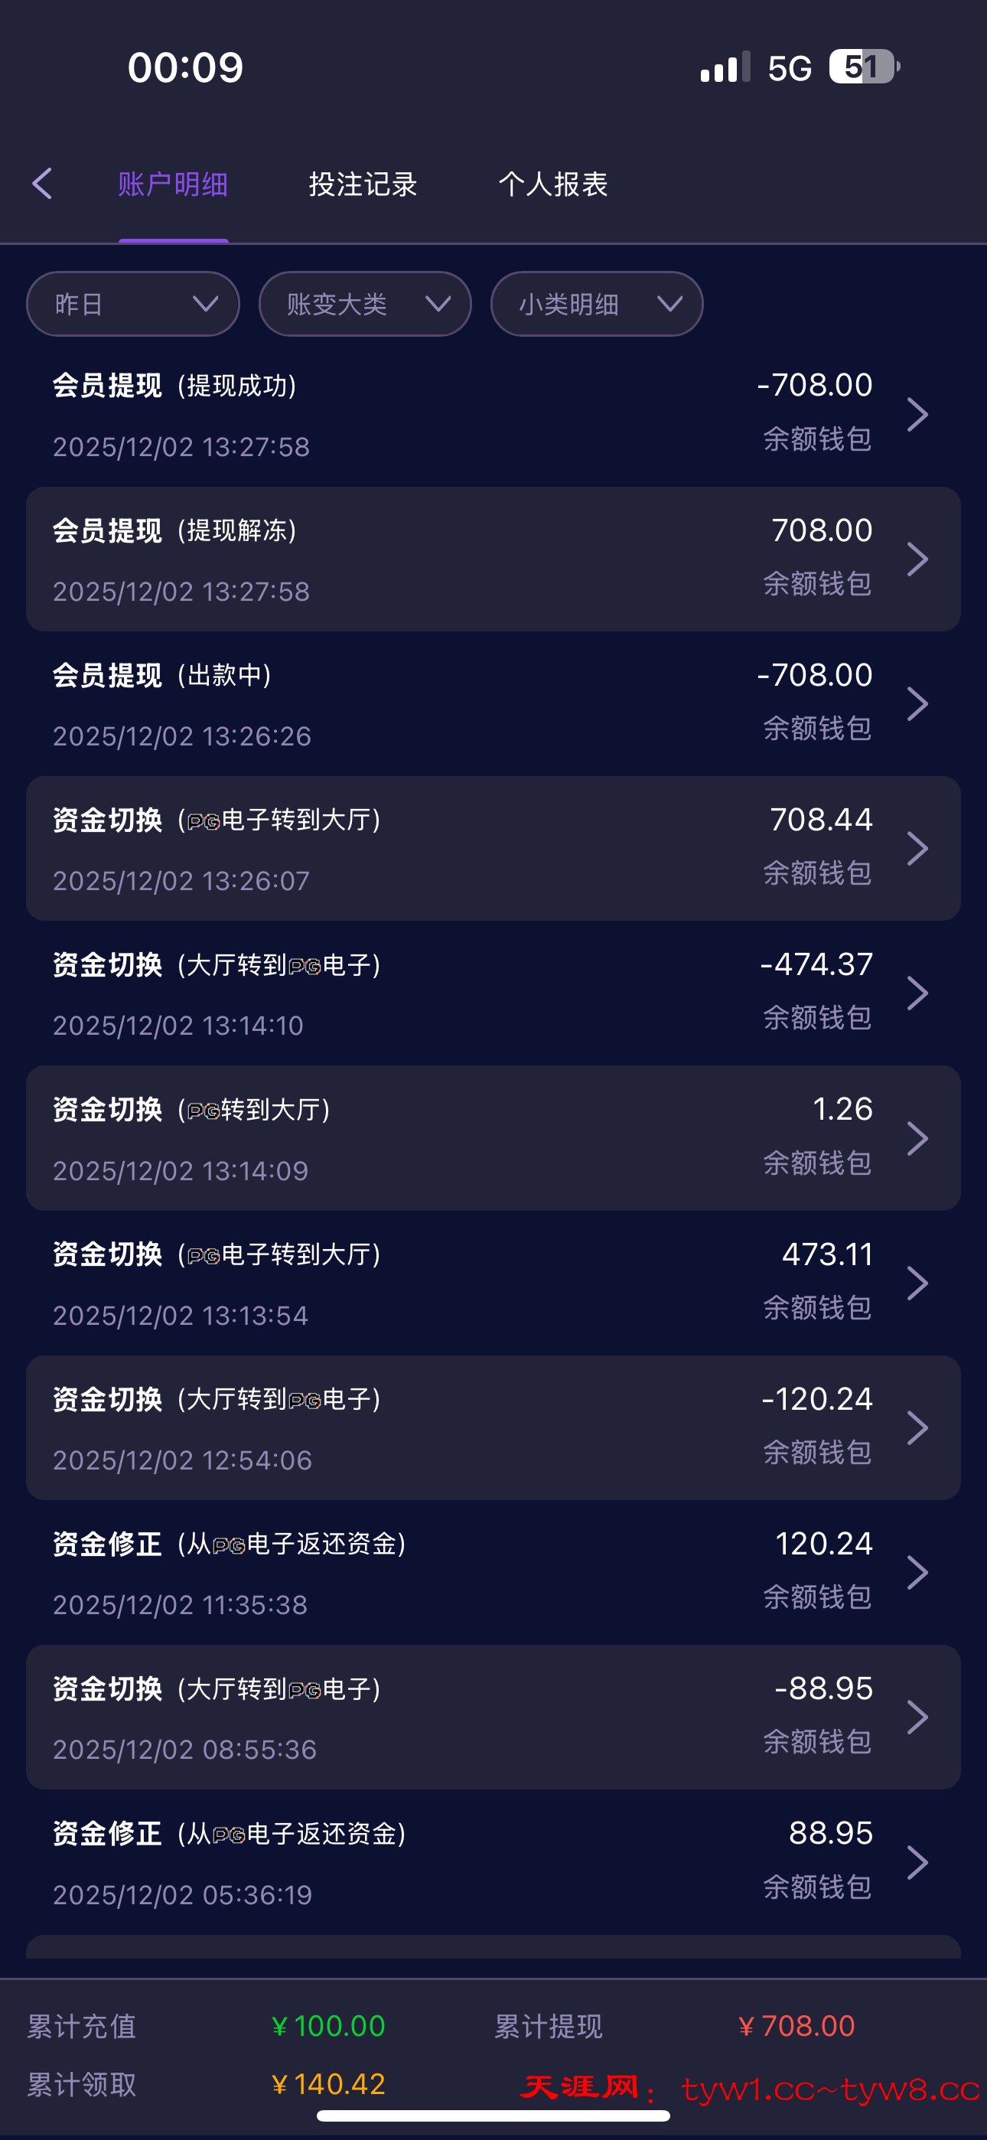987x2140 pixels.
Task: Switch to the 投注记录 tab
Action: click(363, 184)
